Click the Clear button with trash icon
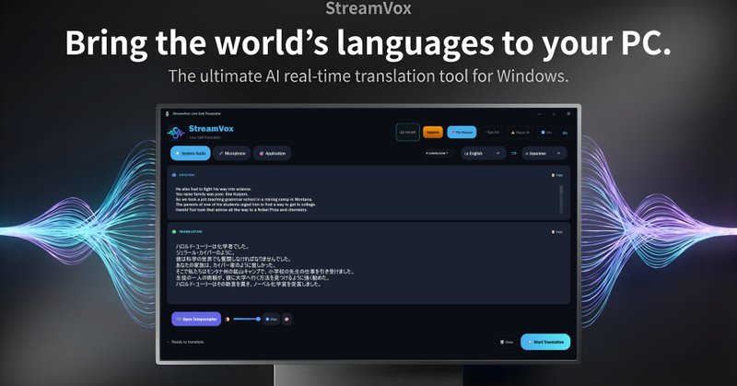 507,343
